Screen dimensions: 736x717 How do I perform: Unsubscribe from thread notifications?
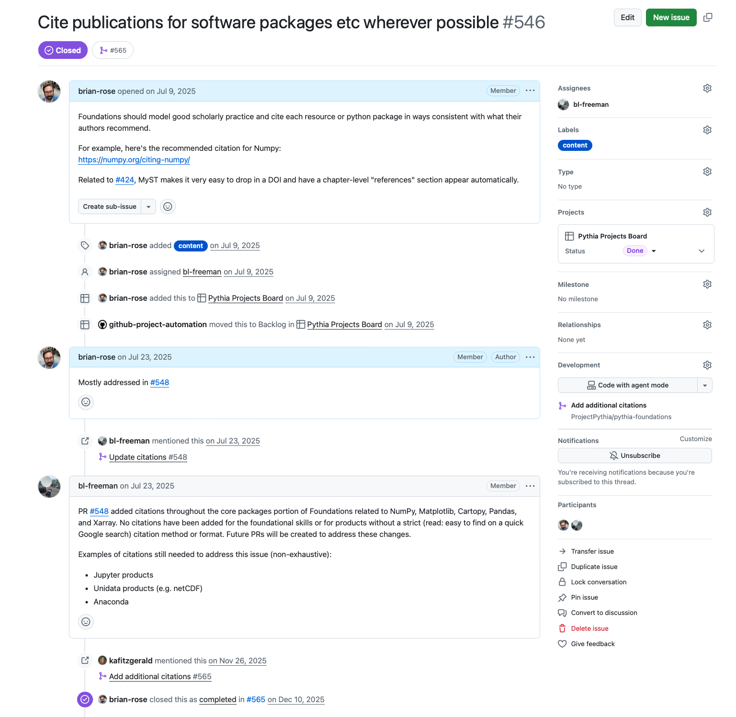coord(634,455)
